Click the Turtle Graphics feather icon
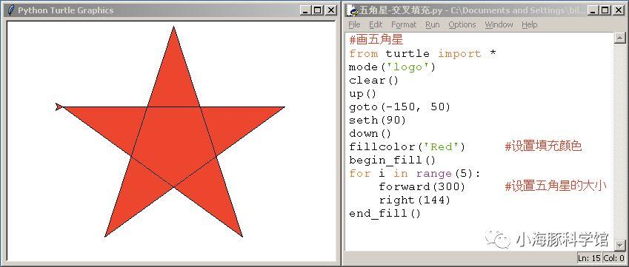This screenshot has height=267, width=629. 12,10
